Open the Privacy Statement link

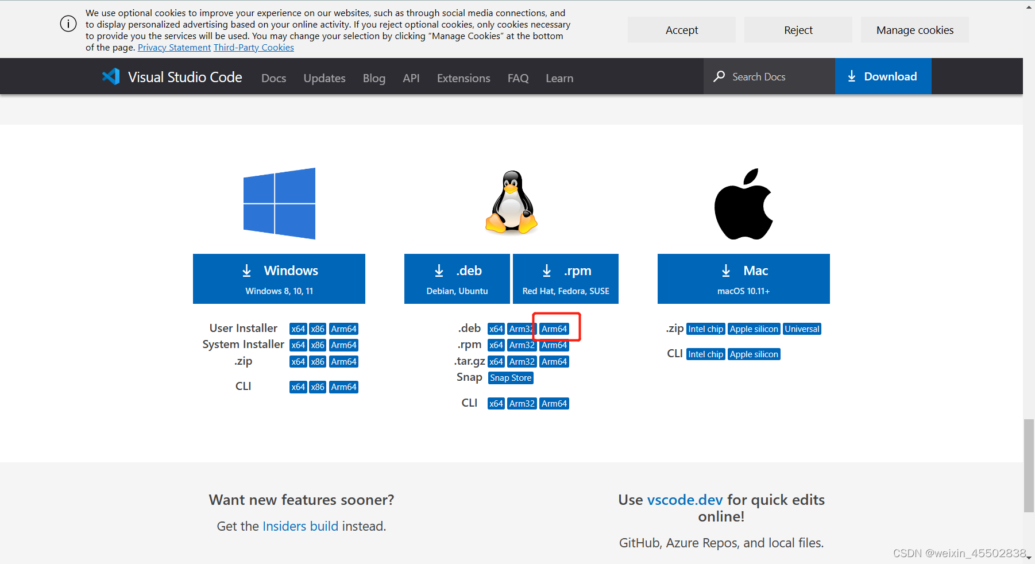174,48
